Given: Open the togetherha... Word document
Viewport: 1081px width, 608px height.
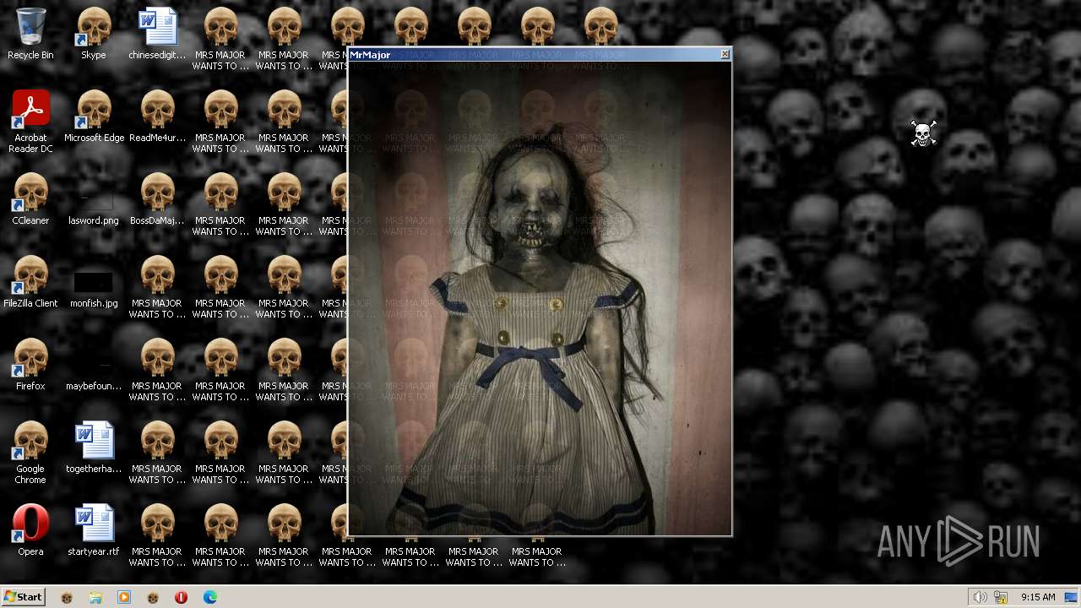Looking at the screenshot, I should click(x=94, y=448).
